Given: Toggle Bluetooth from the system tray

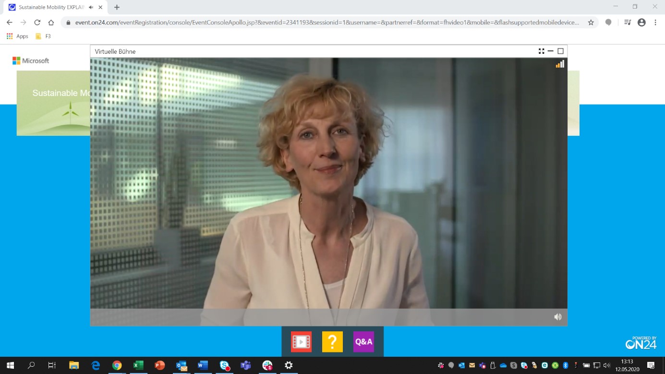Looking at the screenshot, I should [565, 366].
